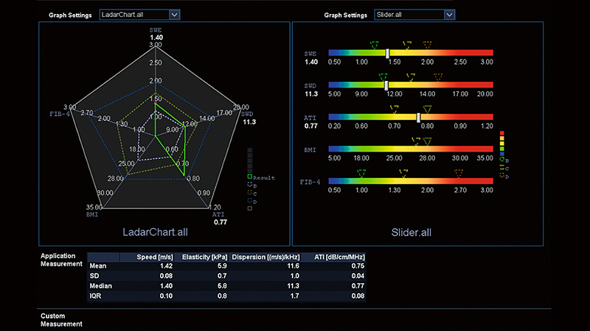Image resolution: width=590 pixels, height=331 pixels.
Task: Click the orange triangle marker above SWE slider
Action: pos(428,44)
